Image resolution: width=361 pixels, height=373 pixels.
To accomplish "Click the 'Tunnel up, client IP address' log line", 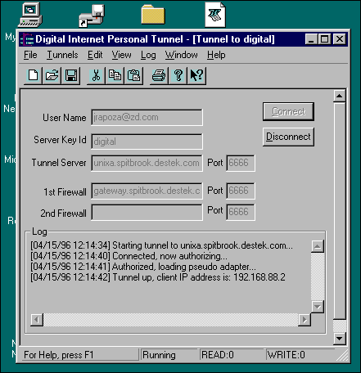I will pos(158,277).
